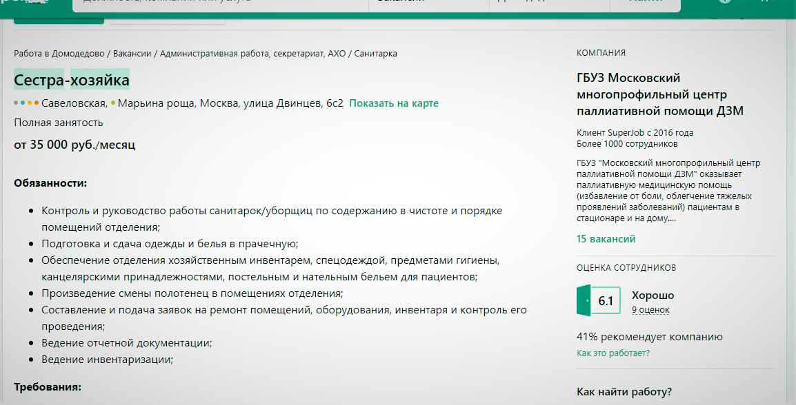Go to 'Вакансии' breadcrumb link
This screenshot has width=796, height=405.
[132, 53]
